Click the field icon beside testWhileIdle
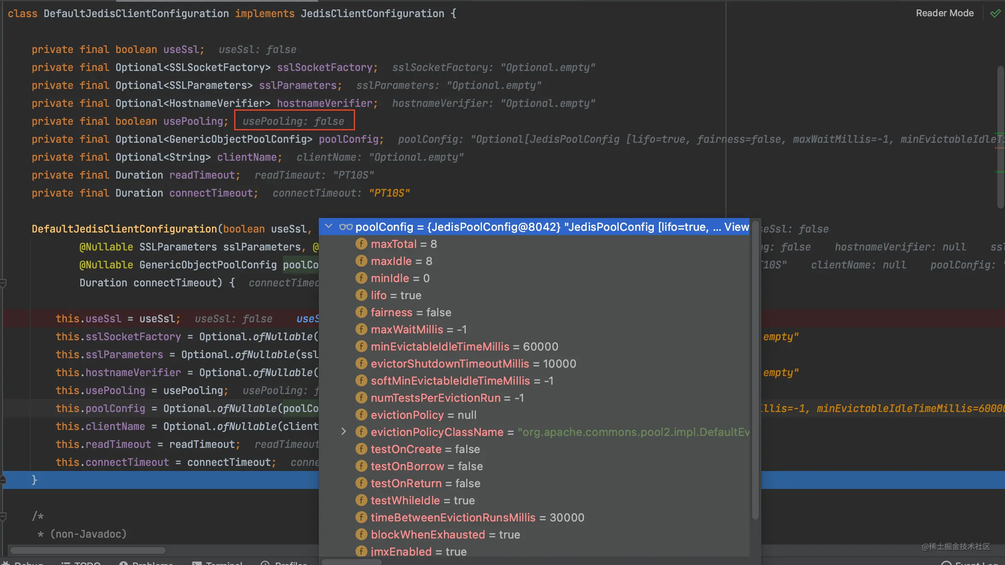The height and width of the screenshot is (565, 1005). pos(361,500)
